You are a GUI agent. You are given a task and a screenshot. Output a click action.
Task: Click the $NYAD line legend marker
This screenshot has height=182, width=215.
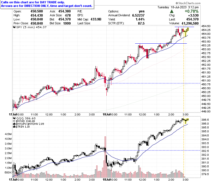point(14,121)
